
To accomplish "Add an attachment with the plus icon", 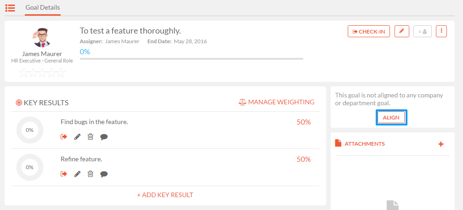I will (x=441, y=144).
